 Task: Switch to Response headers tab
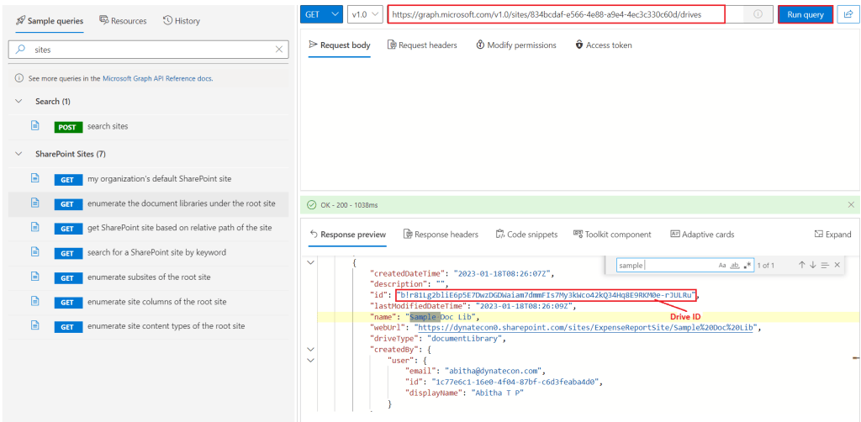(x=441, y=235)
